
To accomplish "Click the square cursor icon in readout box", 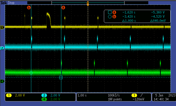I will [x=110, y=12].
